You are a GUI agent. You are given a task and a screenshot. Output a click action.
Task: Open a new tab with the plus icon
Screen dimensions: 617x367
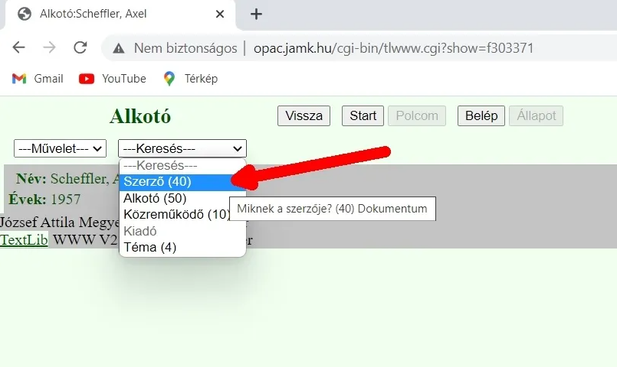[256, 14]
